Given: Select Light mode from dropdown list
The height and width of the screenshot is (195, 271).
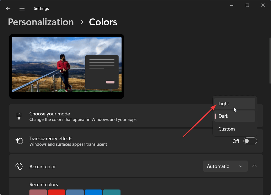Looking at the screenshot, I should (235, 104).
